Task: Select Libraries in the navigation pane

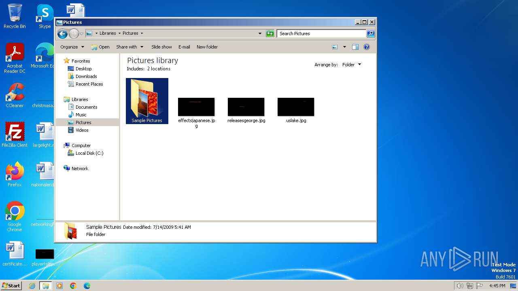Action: (80, 99)
